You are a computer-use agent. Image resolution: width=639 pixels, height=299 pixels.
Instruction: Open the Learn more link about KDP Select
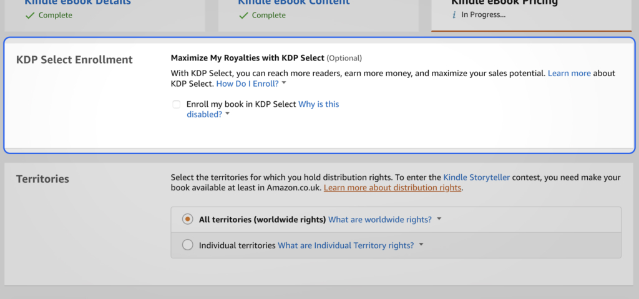(x=569, y=73)
